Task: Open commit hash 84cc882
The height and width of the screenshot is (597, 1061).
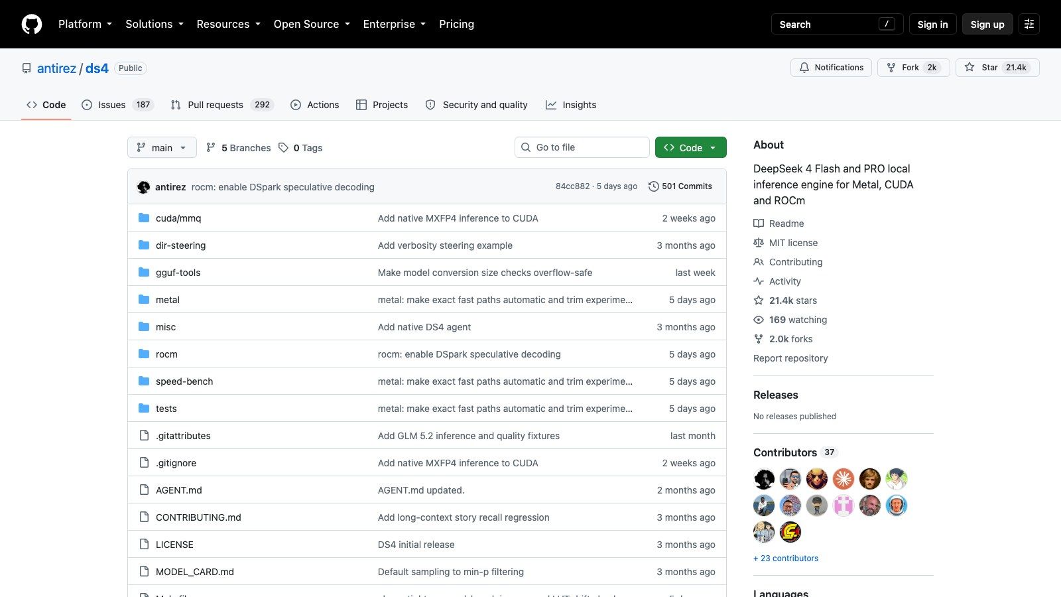Action: (572, 186)
